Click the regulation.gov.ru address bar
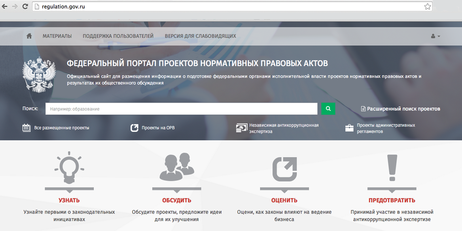Viewport: 462px width, 231px height. (x=232, y=6)
